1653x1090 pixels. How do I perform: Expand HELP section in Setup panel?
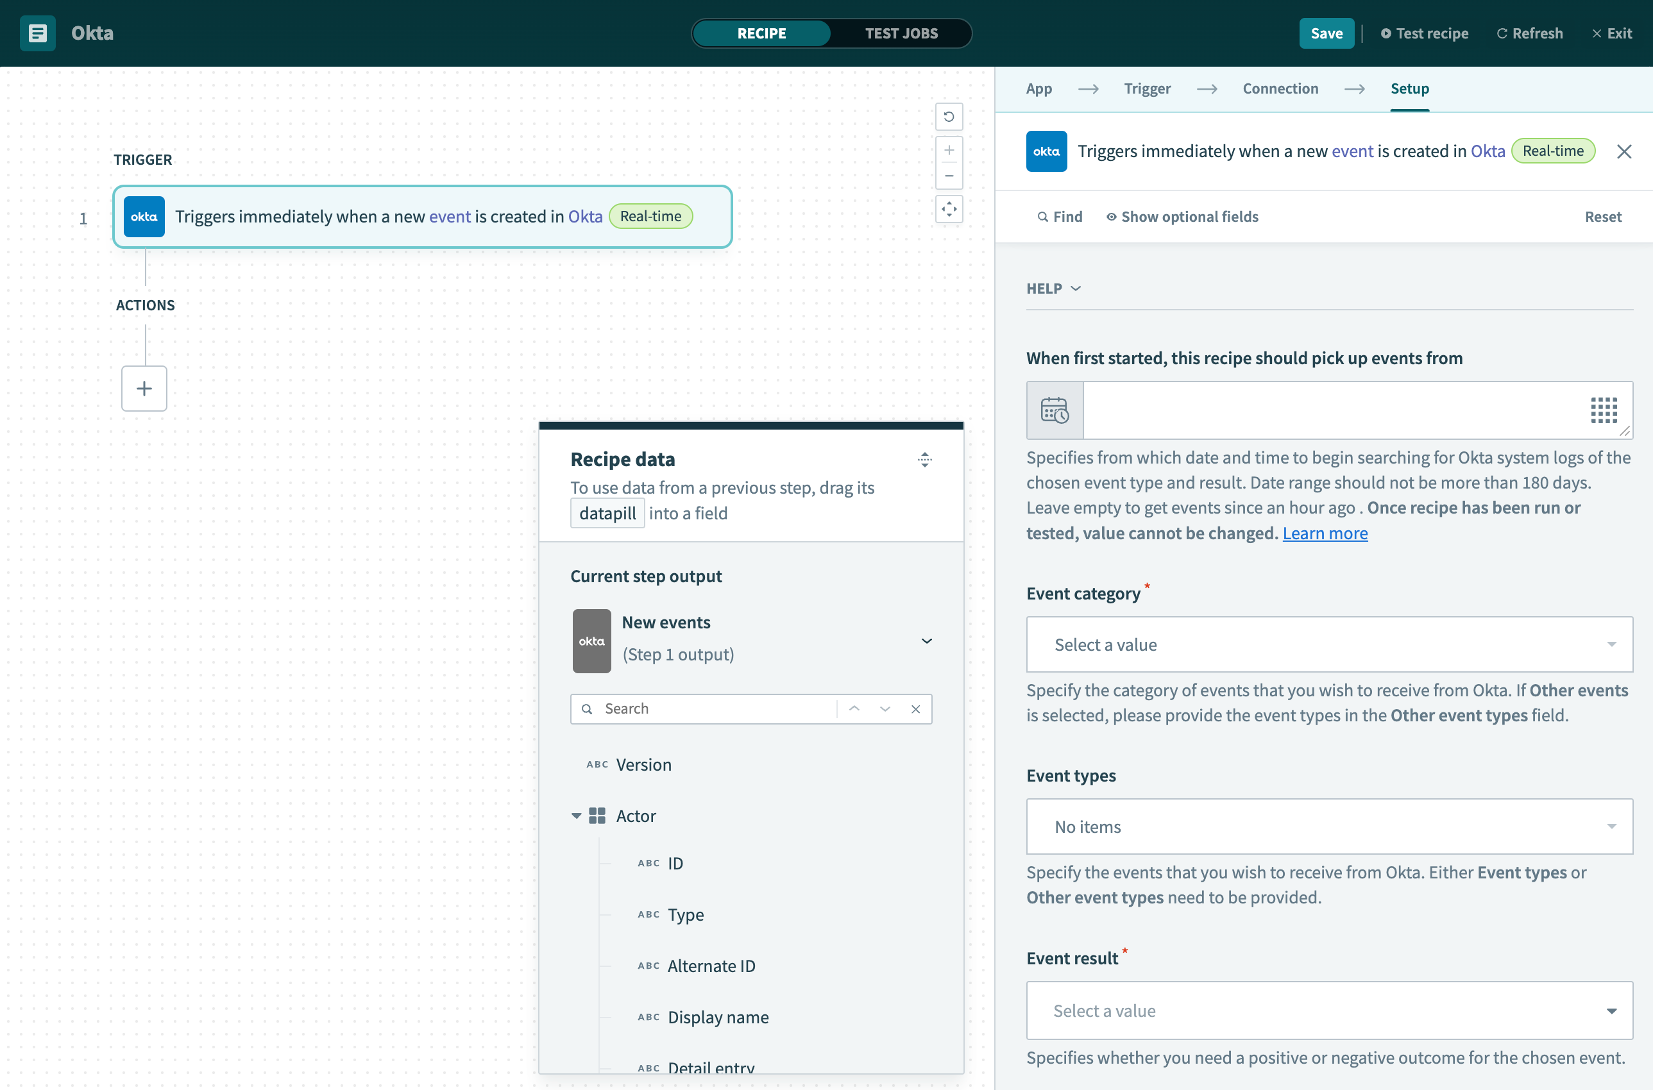coord(1053,287)
